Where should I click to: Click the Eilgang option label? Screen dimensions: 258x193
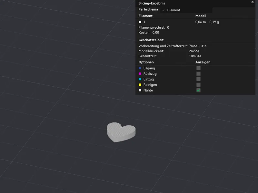(x=149, y=68)
